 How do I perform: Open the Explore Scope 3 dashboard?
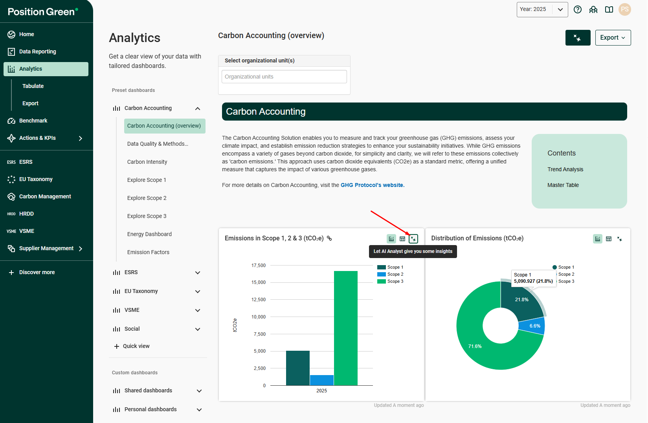pos(147,216)
